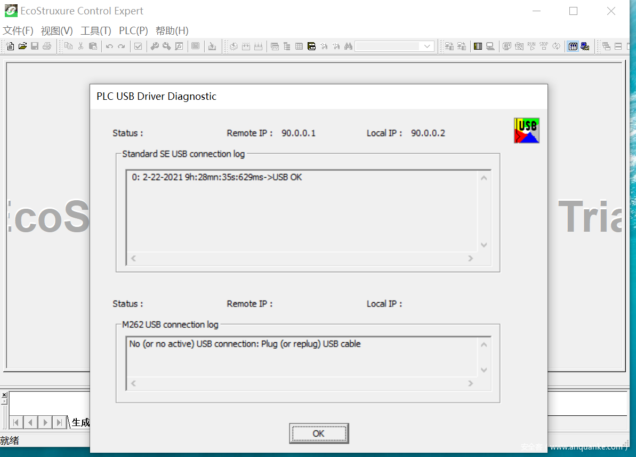Screen dimensions: 636x457
Task: Click up arrow of SE USB log scrollbar
Action: point(484,178)
